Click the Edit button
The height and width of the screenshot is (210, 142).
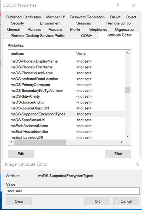(21, 154)
